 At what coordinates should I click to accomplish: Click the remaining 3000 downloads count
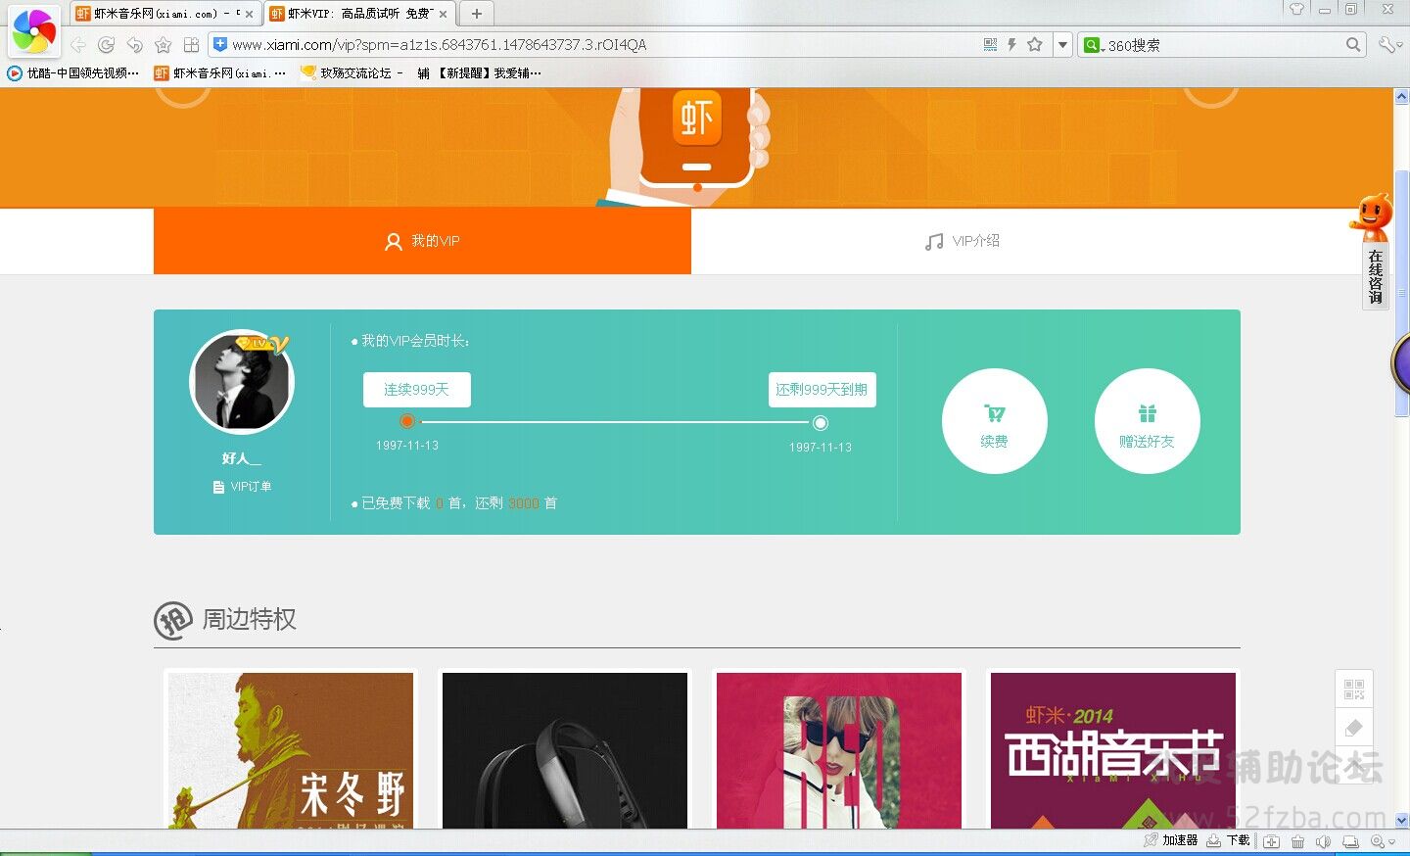coord(524,503)
